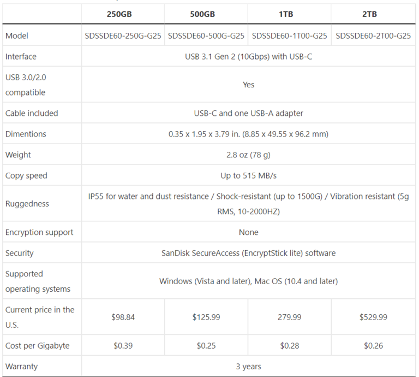Click the Cable included row label
This screenshot has width=419, height=377.
[x=32, y=113]
